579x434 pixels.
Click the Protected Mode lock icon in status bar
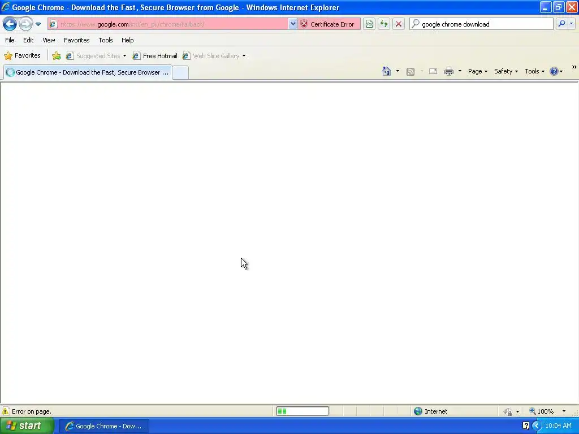pyautogui.click(x=508, y=411)
